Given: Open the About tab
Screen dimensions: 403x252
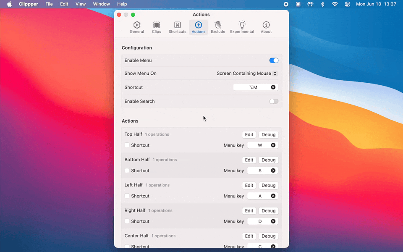Looking at the screenshot, I should click(x=266, y=27).
